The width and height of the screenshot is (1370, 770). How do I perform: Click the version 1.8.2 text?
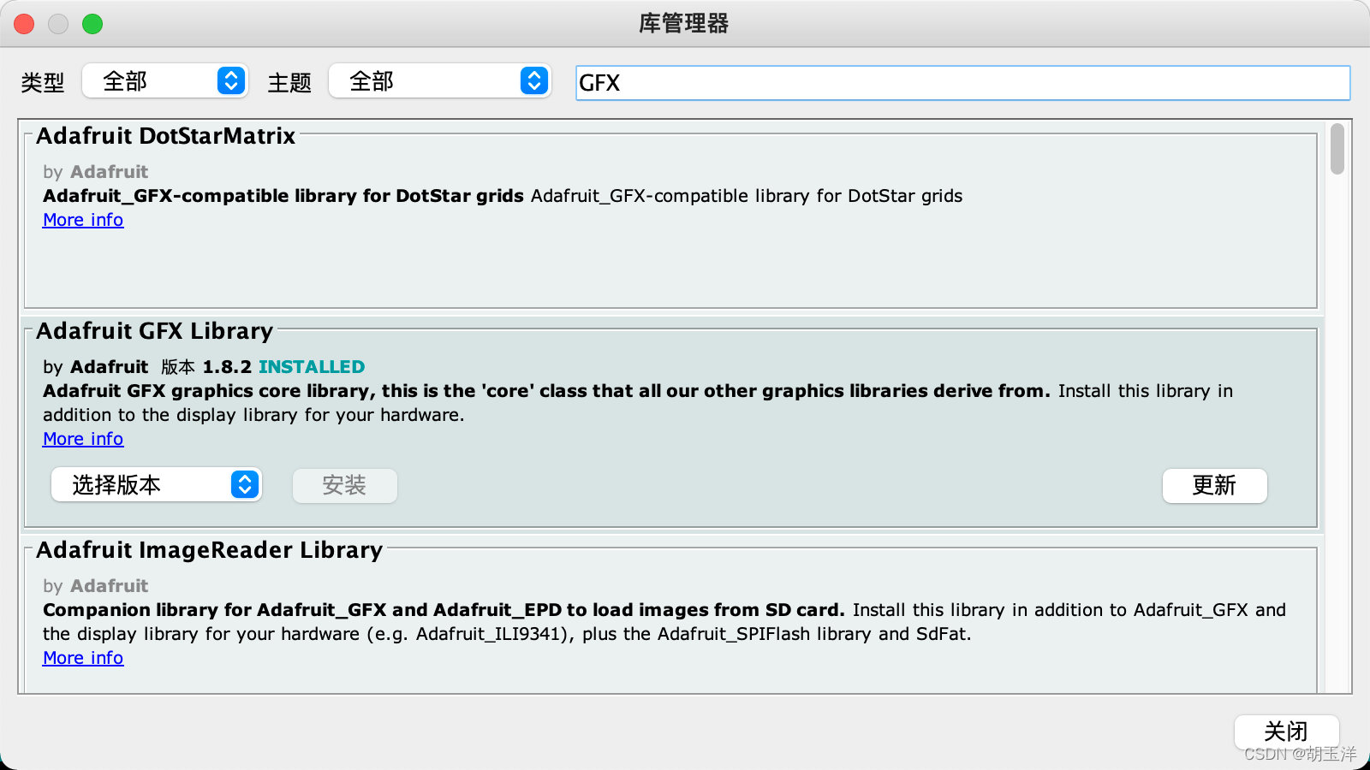coord(227,367)
